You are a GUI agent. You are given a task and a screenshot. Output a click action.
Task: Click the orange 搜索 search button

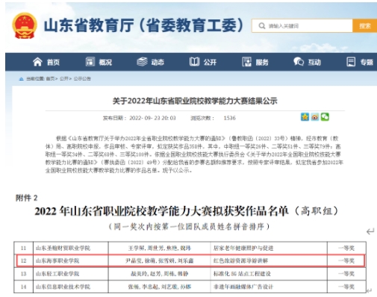(x=364, y=26)
